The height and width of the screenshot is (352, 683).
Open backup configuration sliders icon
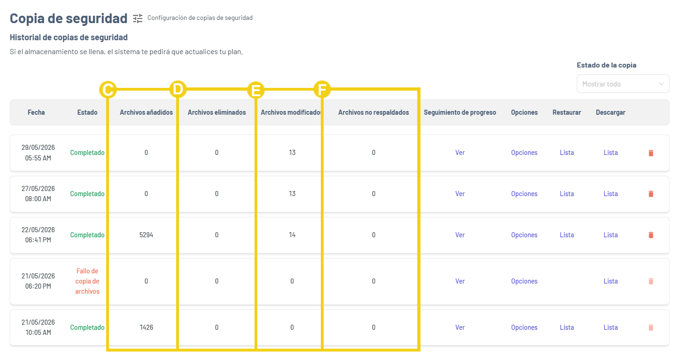click(138, 18)
